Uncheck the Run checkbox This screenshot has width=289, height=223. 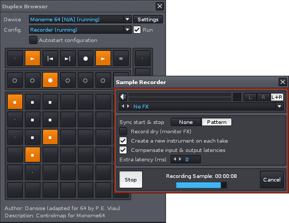[137, 30]
